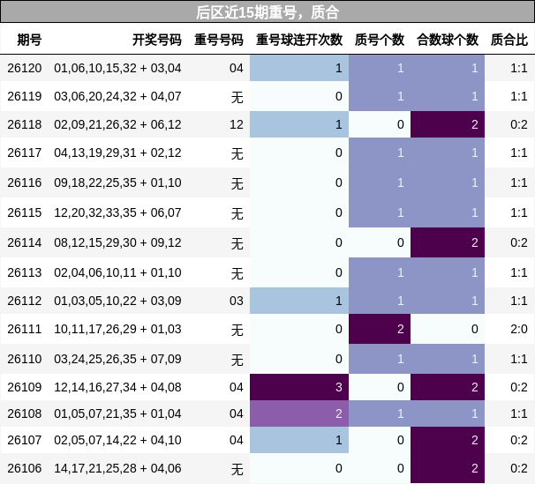Click draw numbers 08,12,15,29,30 + 09,12
Image resolution: width=535 pixels, height=484 pixels.
tap(117, 242)
